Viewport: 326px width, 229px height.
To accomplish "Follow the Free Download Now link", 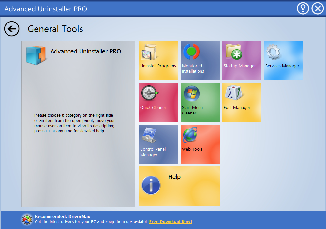I will 170,222.
